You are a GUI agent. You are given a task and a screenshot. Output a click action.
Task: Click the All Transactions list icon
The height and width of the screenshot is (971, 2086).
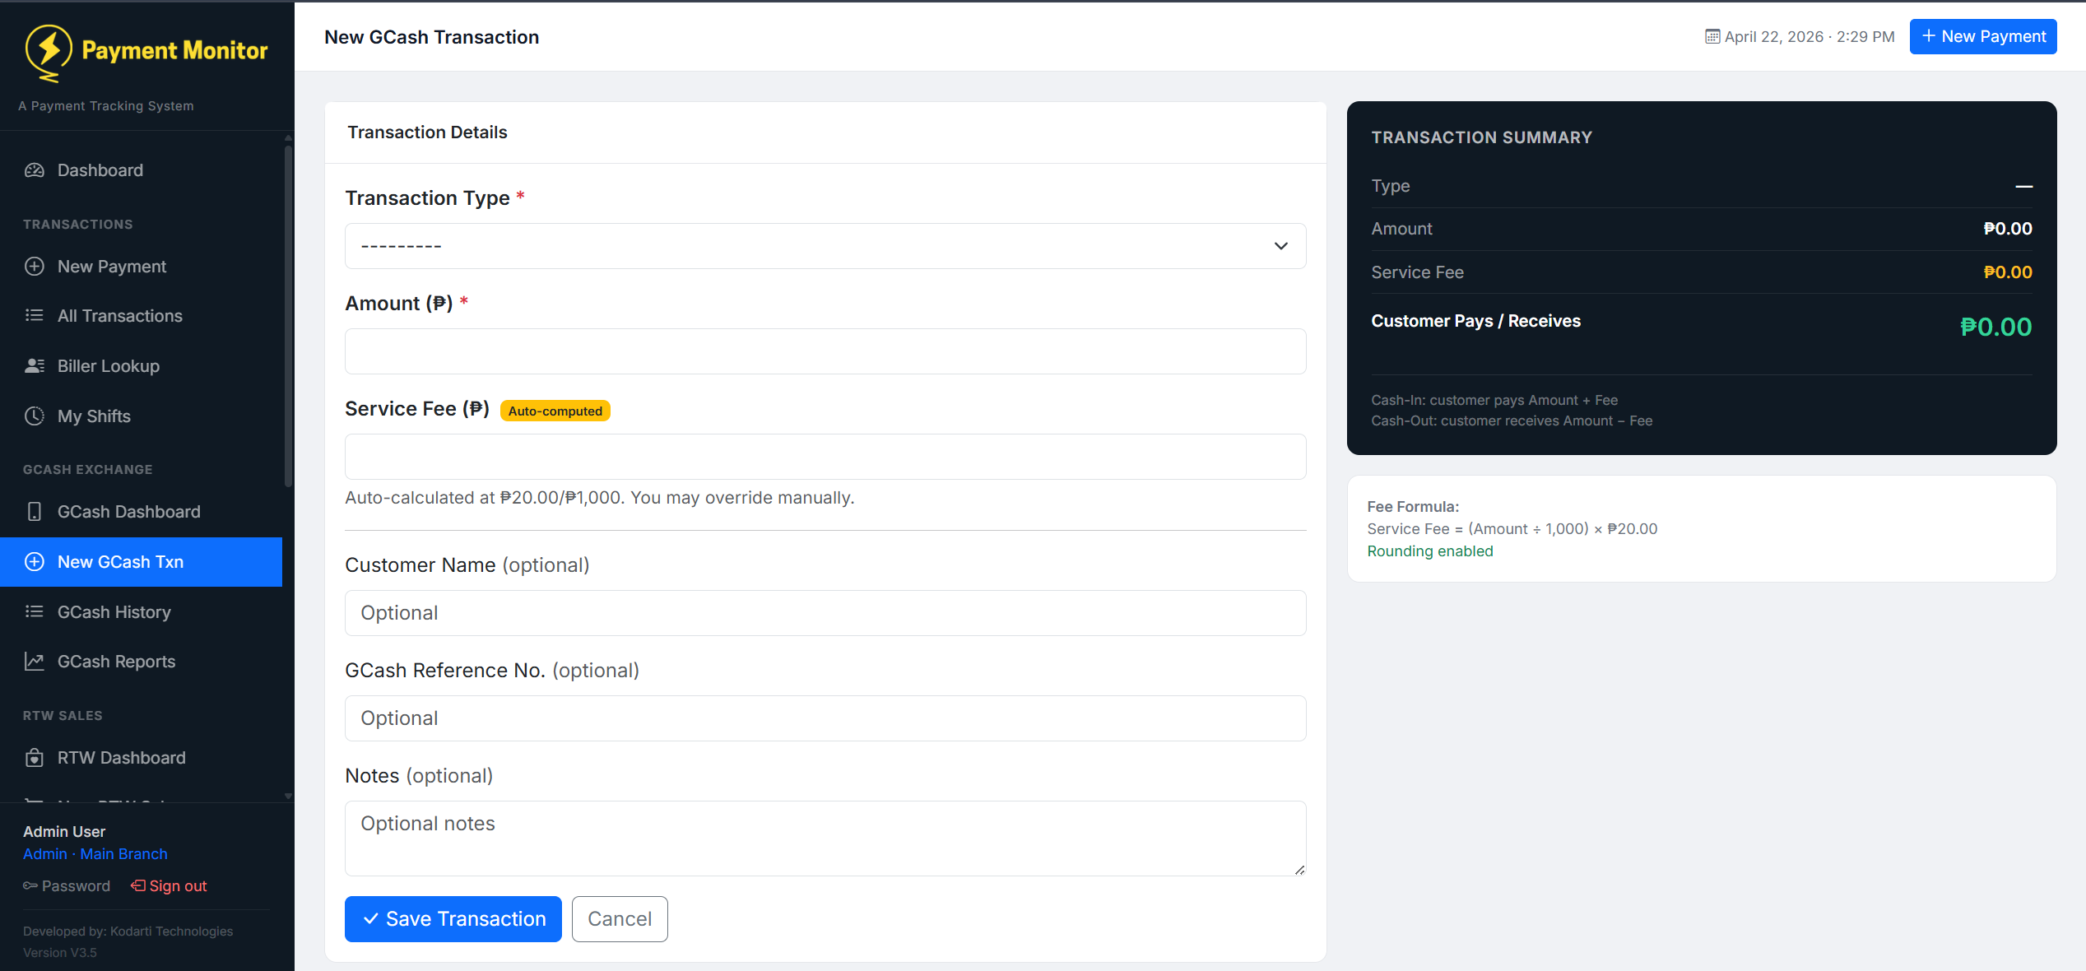[34, 316]
